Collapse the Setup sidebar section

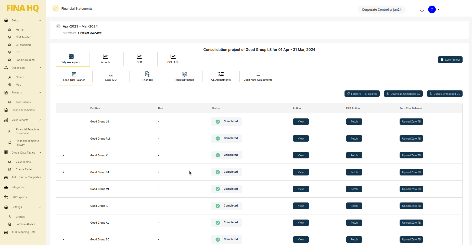click(40, 20)
